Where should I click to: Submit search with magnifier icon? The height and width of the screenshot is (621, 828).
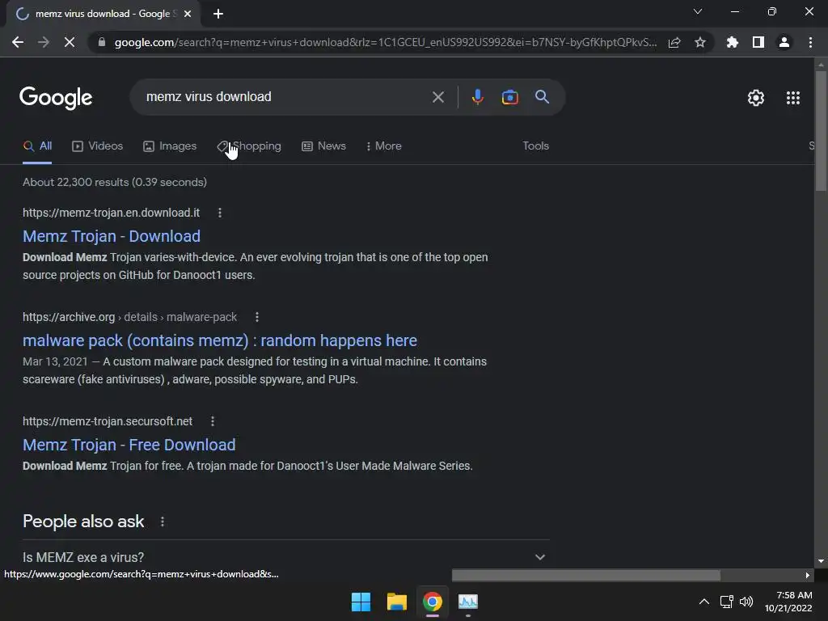click(x=542, y=97)
